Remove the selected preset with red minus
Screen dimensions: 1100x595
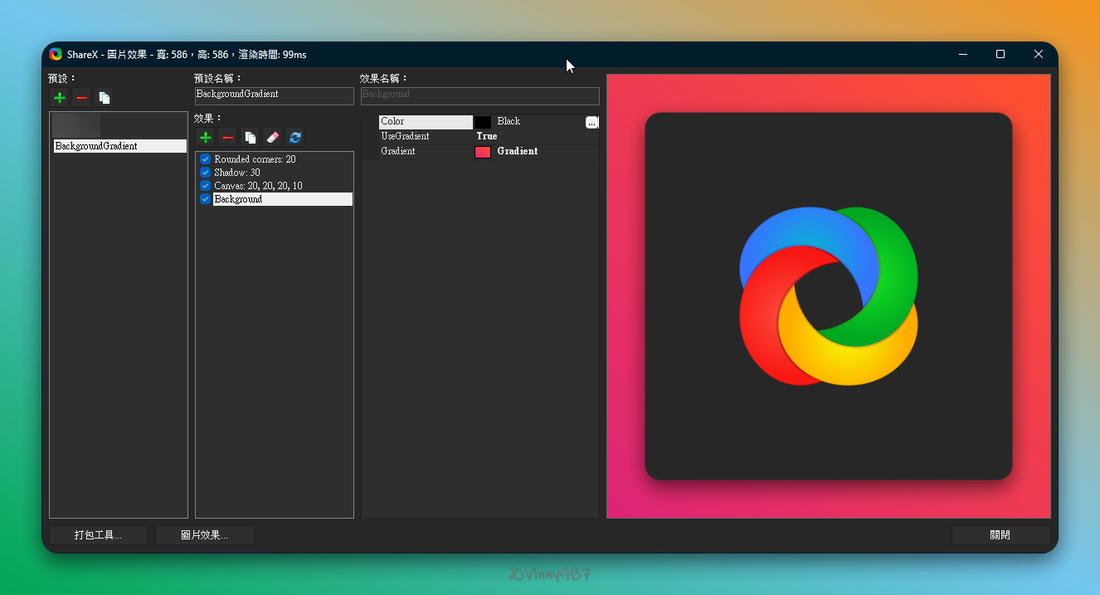pyautogui.click(x=81, y=98)
